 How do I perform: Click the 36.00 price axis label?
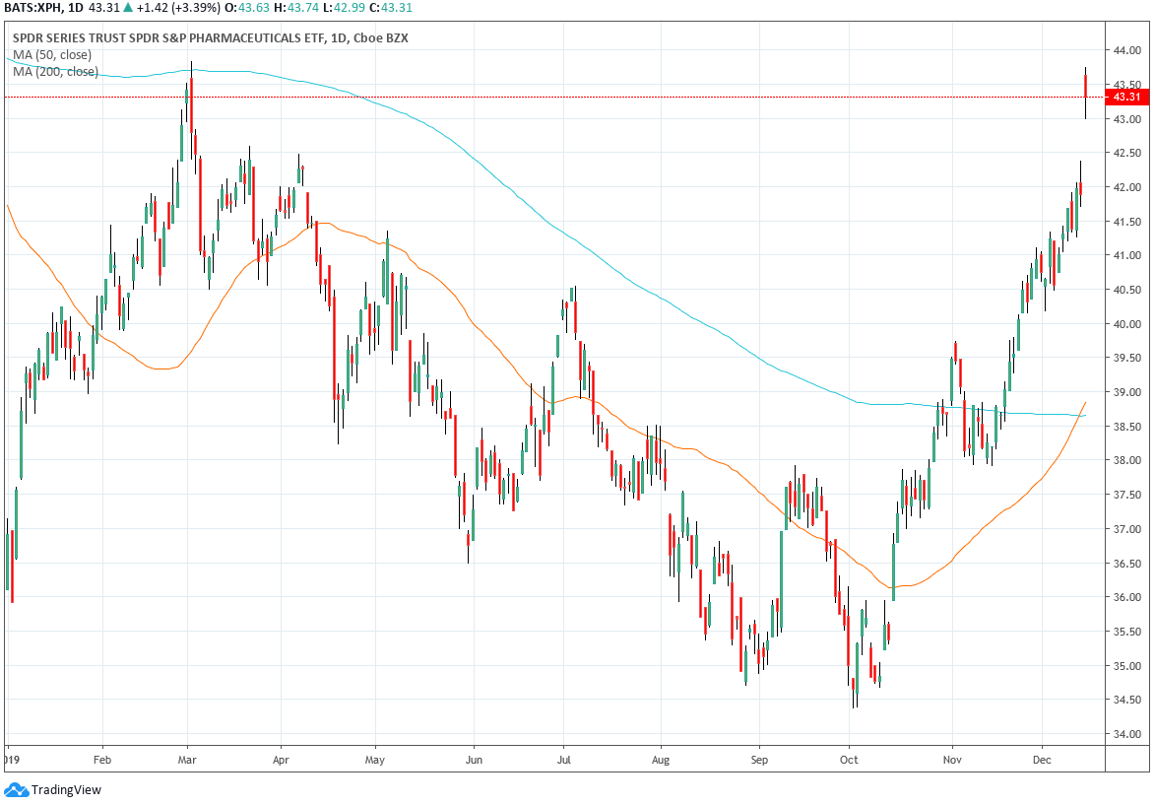point(1127,597)
